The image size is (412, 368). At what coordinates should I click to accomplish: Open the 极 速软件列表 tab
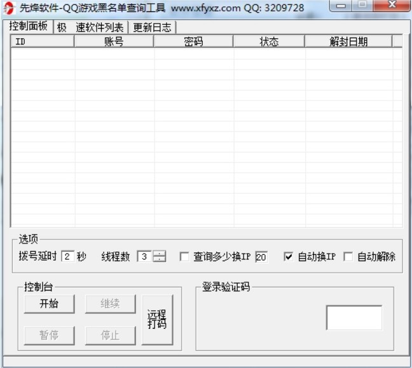click(90, 27)
